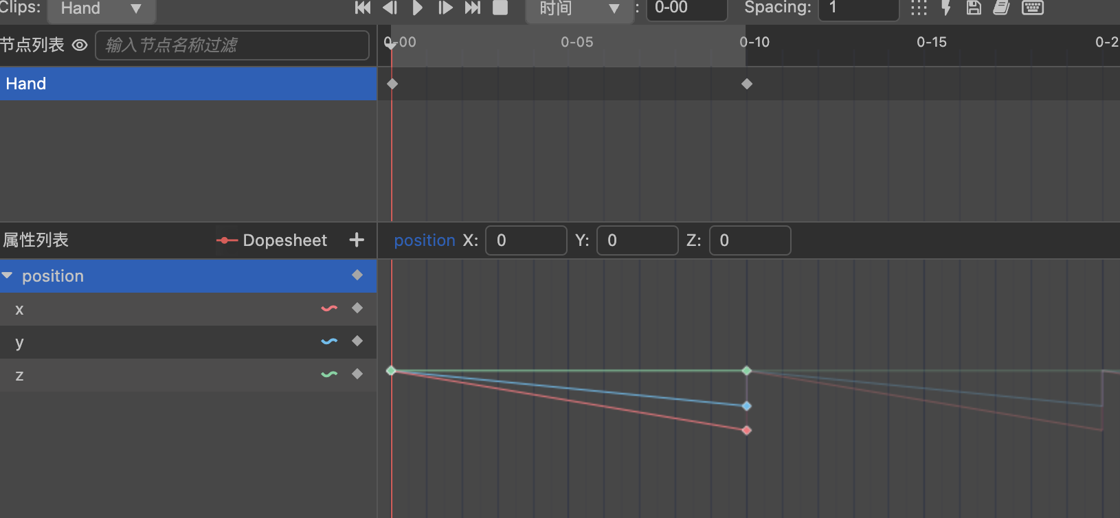Image resolution: width=1120 pixels, height=518 pixels.
Task: Open the Clips dropdown showing Hand
Action: click(x=101, y=8)
